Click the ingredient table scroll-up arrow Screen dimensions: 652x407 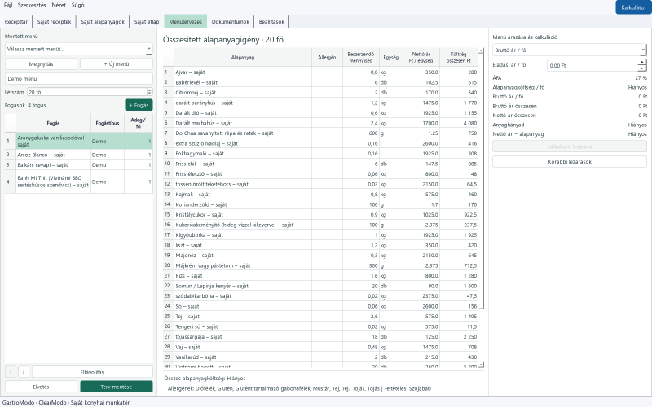481,50
